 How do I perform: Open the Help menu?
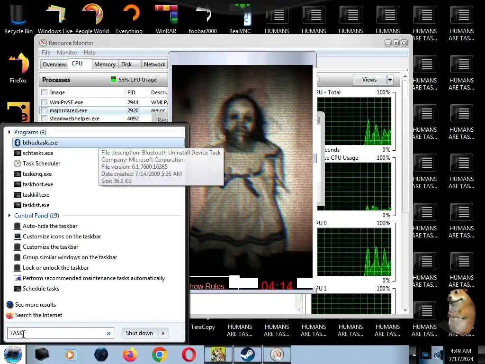90,53
